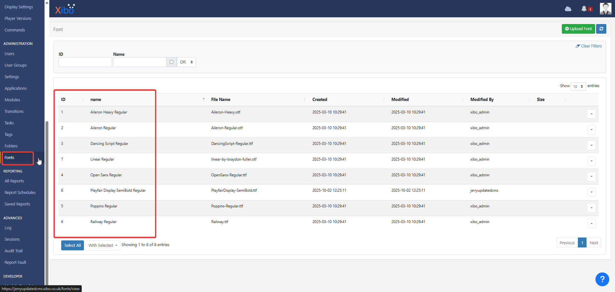Click the refresh table icon button
Screen dimensions: 615x292
tap(601, 29)
